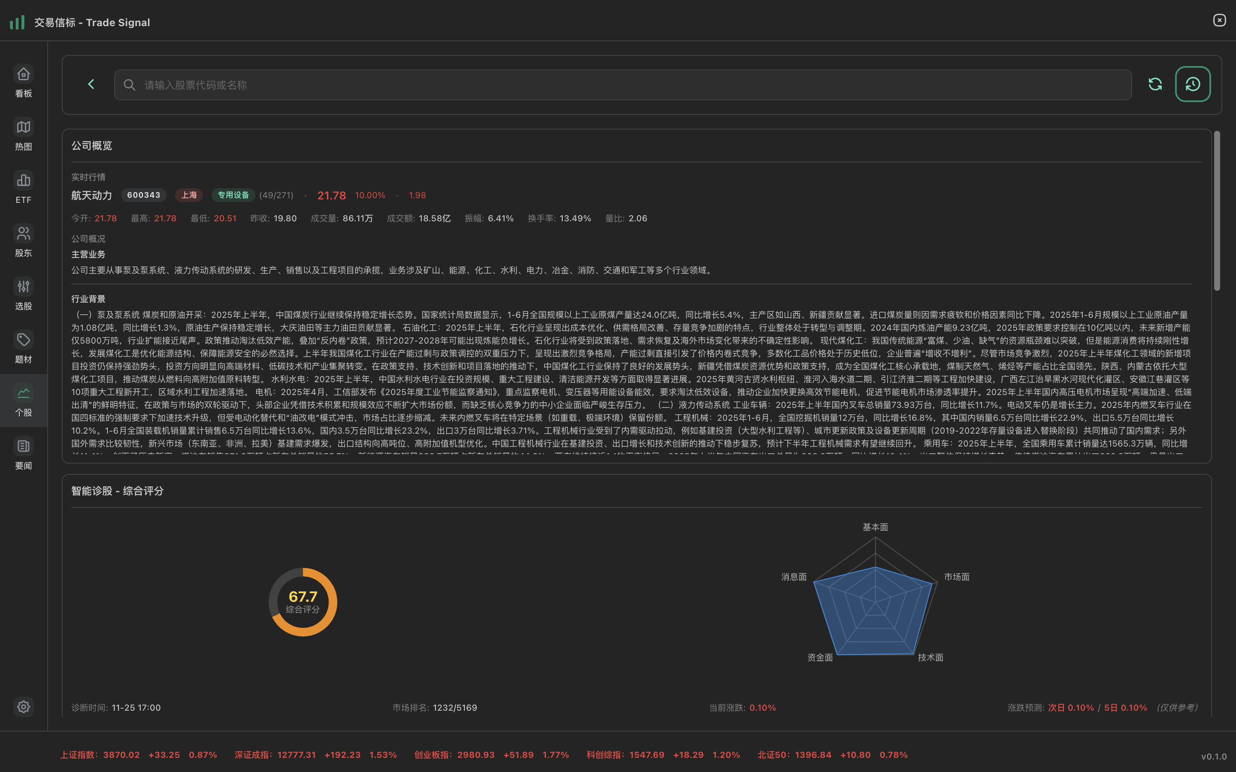Open the 要闻 news section

pos(23,453)
